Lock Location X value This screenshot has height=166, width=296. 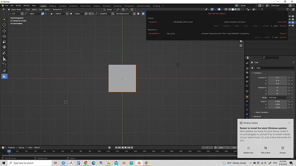coord(289,77)
